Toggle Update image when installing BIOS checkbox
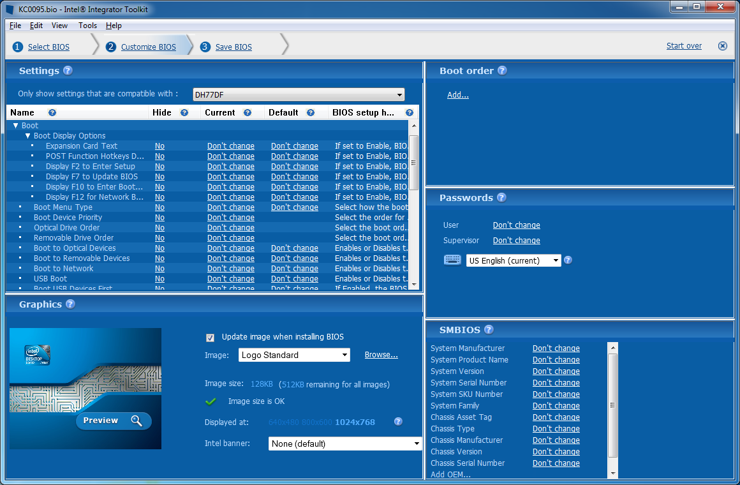Screen dimensions: 740x485 click(x=211, y=338)
